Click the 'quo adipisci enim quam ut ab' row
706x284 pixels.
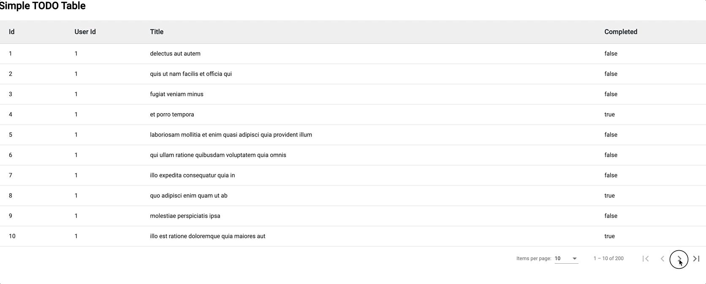point(189,195)
